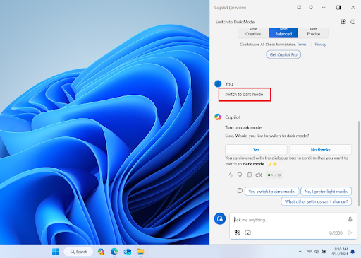Open Copilot from the taskbar
The height and width of the screenshot is (258, 361).
click(x=102, y=252)
